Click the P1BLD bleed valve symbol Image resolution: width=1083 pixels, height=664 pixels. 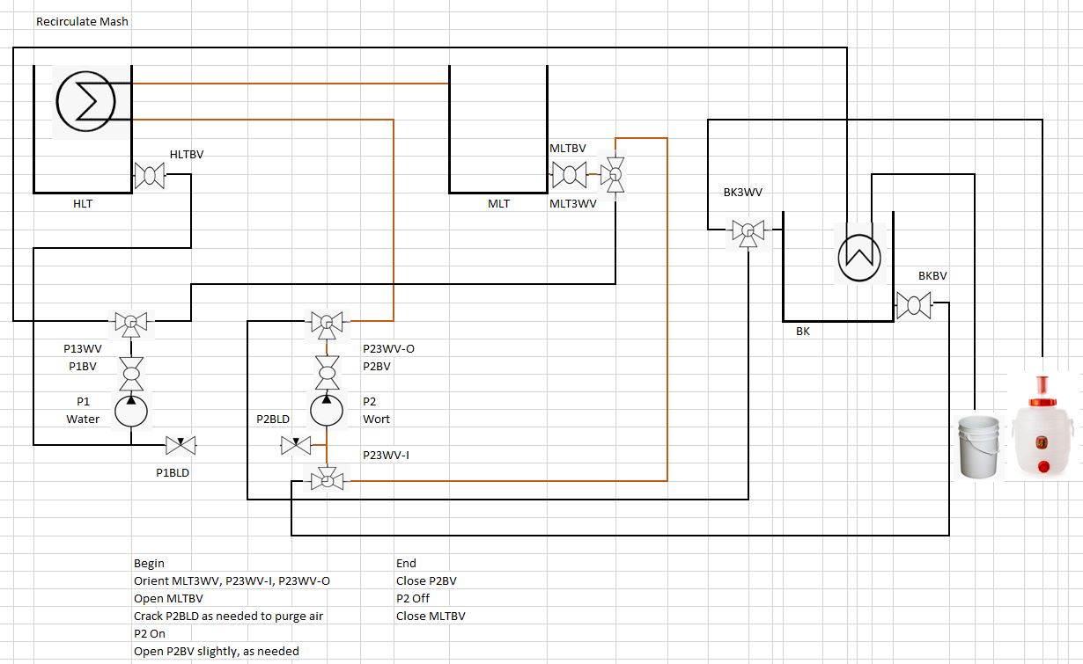(x=180, y=445)
